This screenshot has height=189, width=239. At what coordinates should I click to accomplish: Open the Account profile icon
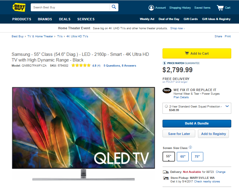pos(151,8)
